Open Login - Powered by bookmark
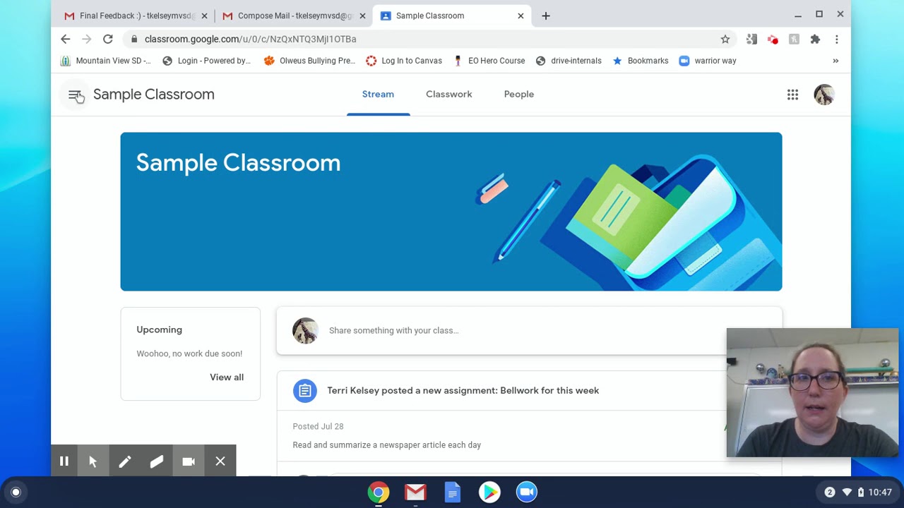904x508 pixels. click(x=206, y=61)
